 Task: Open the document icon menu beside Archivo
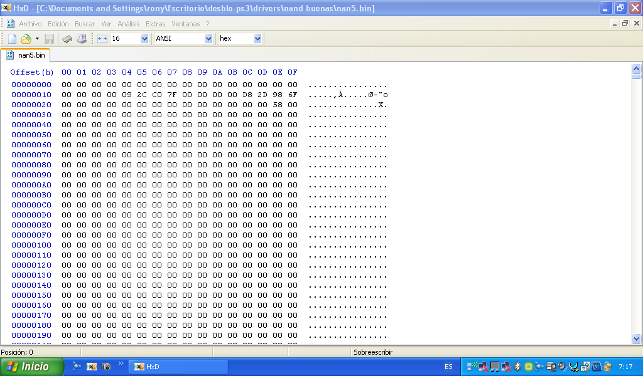[11, 24]
